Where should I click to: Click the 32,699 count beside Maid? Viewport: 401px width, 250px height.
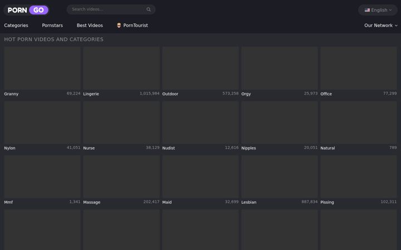(x=232, y=202)
